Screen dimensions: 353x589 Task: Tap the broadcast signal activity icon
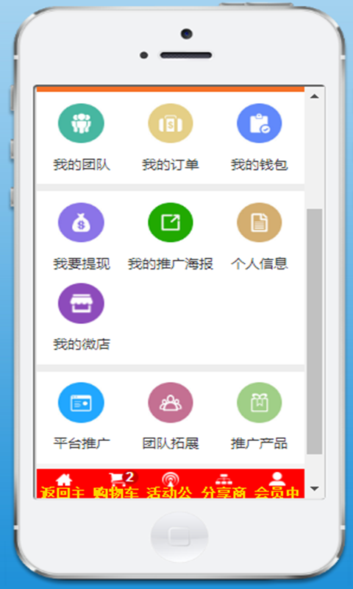click(171, 479)
